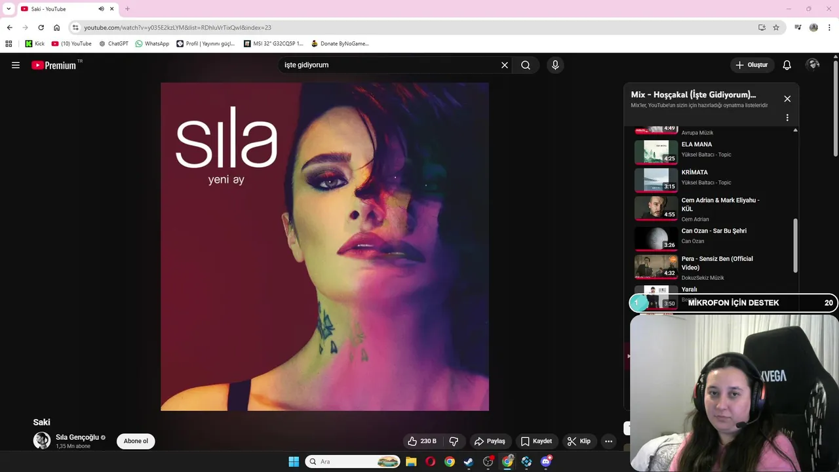Open the ChatGPT bookmark
Screen dimensions: 839x472
113,44
